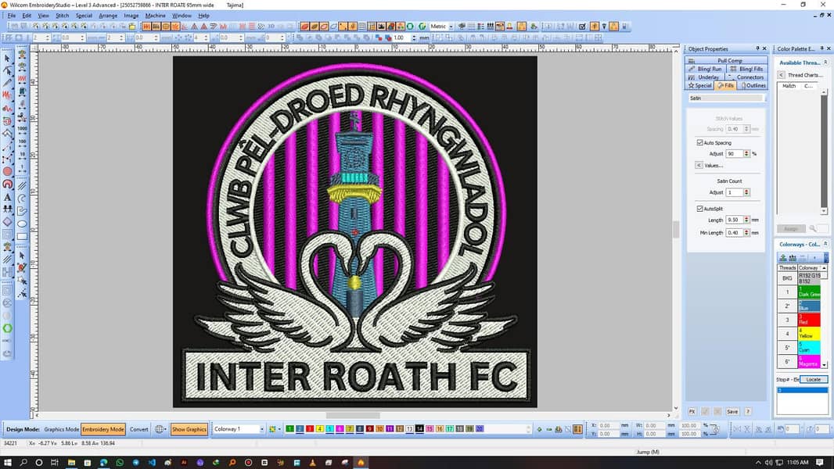Click the first orange leaf stitch icon

tap(305, 27)
